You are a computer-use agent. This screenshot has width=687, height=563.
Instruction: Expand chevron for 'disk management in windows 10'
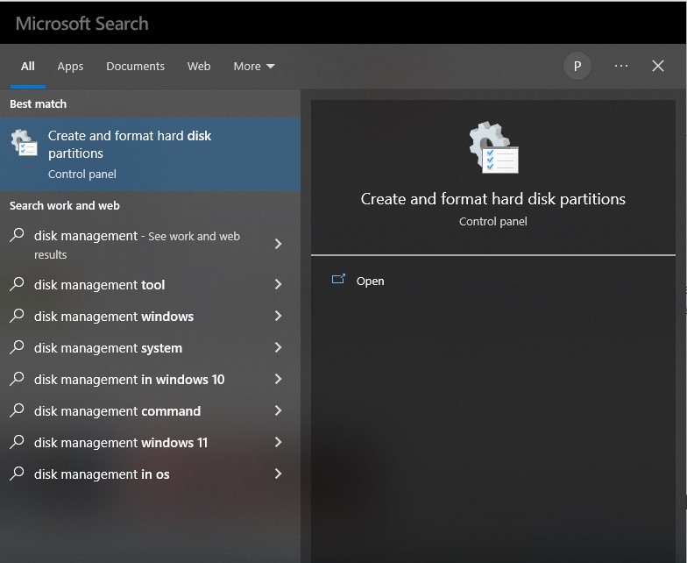coord(278,380)
